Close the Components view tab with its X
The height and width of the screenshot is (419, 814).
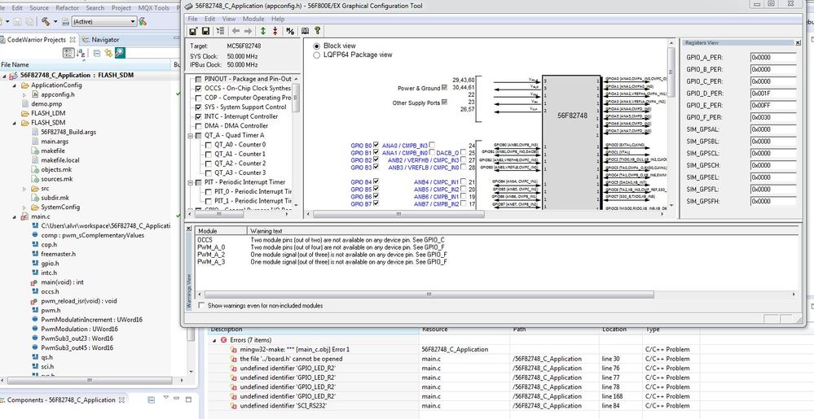[x=122, y=399]
